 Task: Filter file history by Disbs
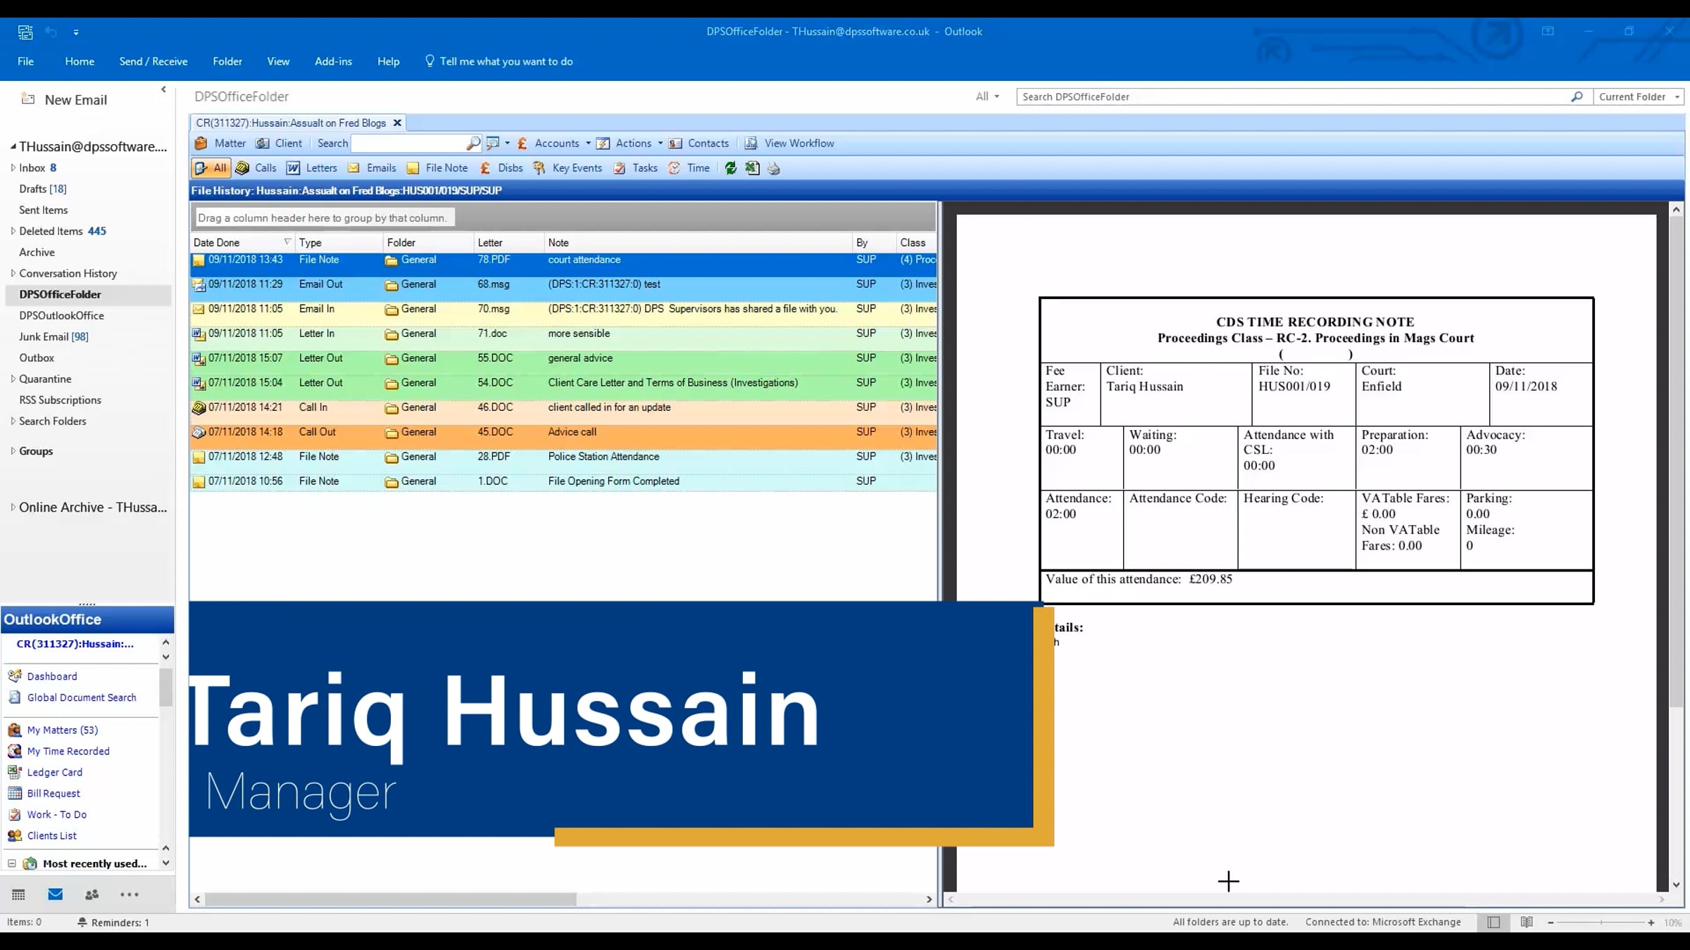(501, 168)
